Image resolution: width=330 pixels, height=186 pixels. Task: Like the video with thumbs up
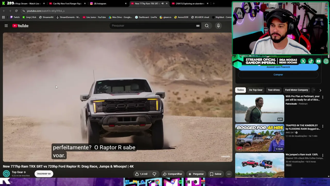pyautogui.click(x=141, y=174)
